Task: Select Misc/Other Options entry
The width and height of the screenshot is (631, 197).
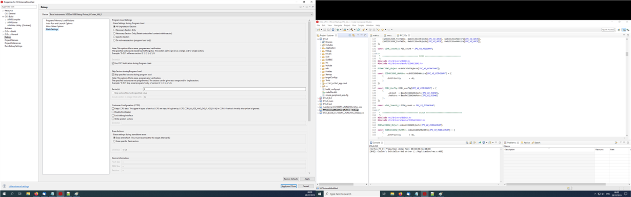Action: [54, 26]
